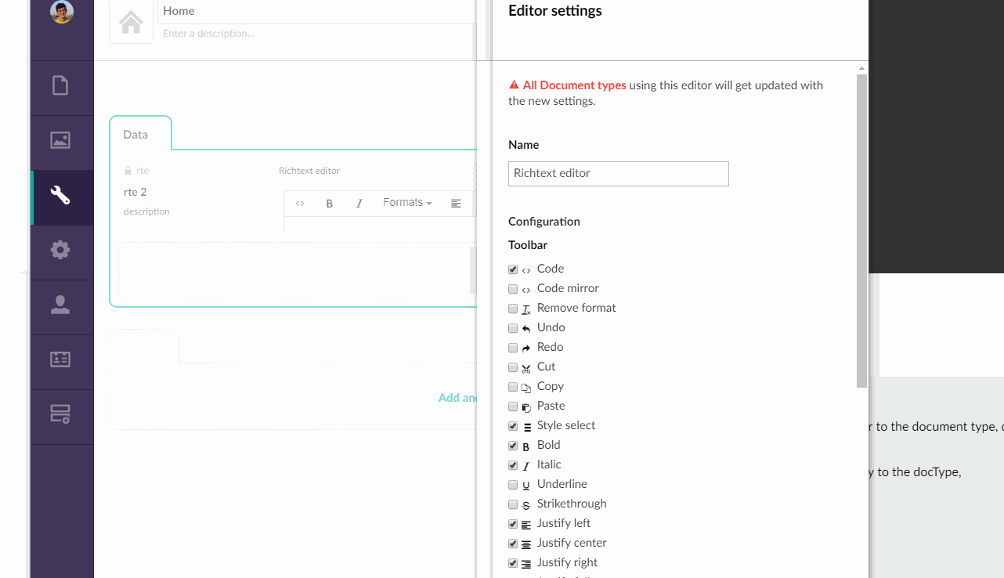
Task: Click the Editor settings panel scrollbar
Action: coord(861,231)
